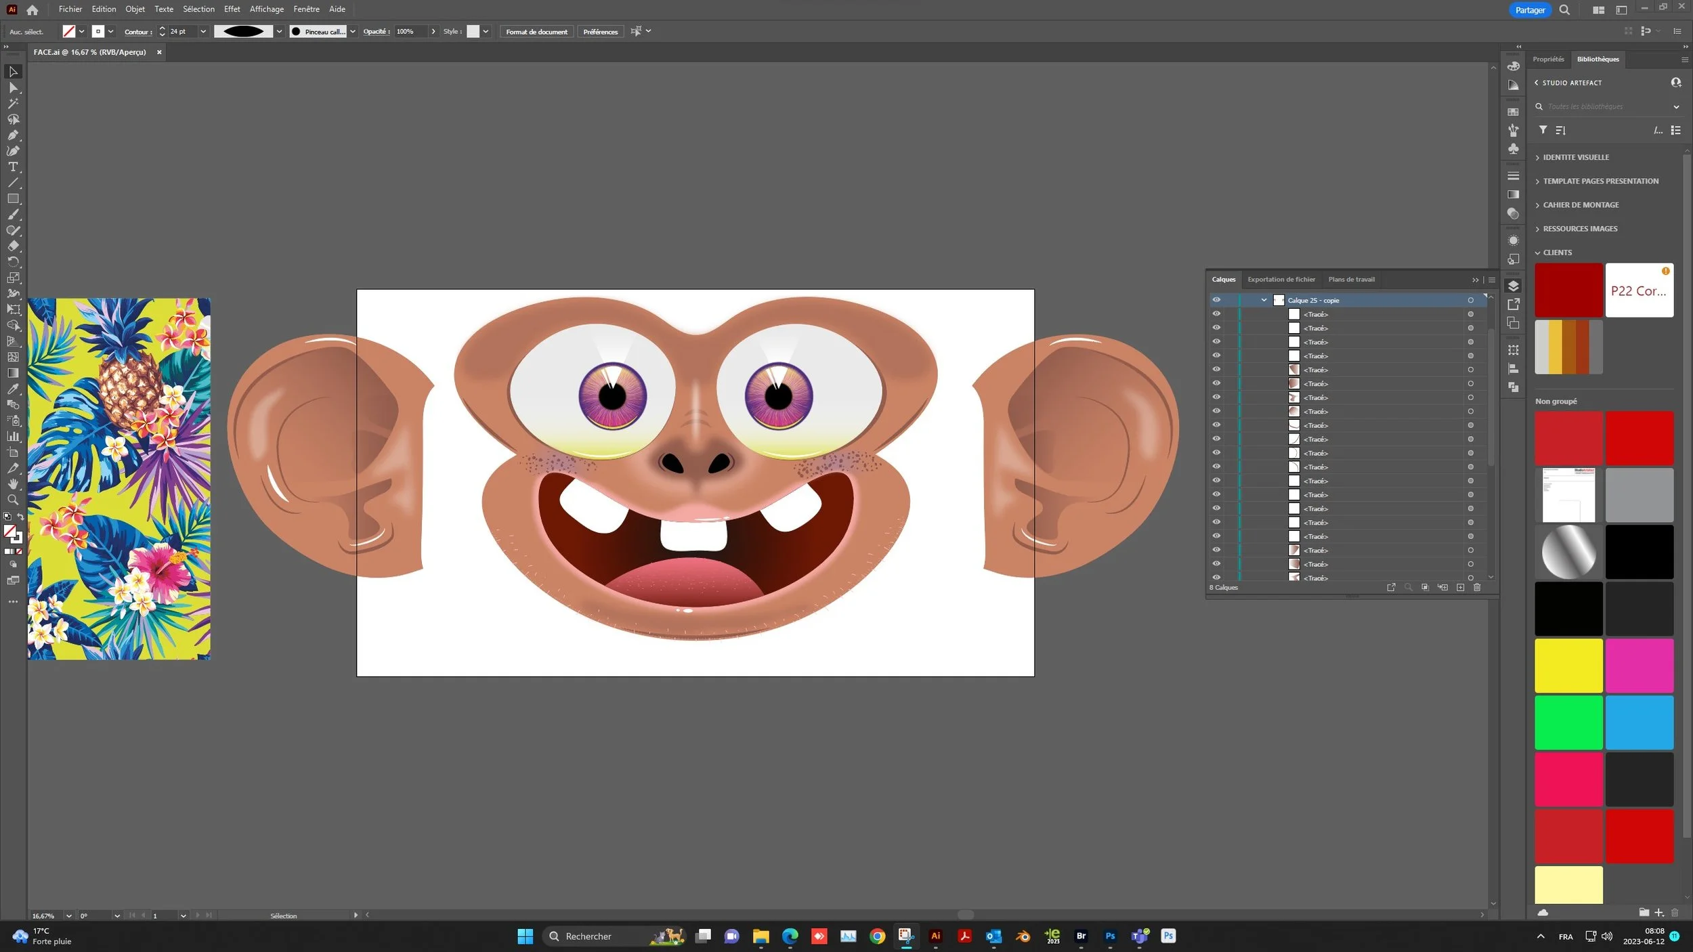Viewport: 1693px width, 952px height.
Task: Collapse the CLIENTS library group
Action: point(1537,253)
